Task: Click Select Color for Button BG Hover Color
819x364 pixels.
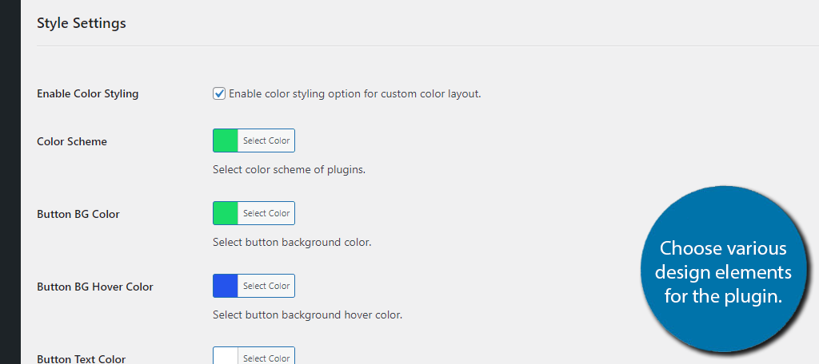Action: click(x=266, y=286)
